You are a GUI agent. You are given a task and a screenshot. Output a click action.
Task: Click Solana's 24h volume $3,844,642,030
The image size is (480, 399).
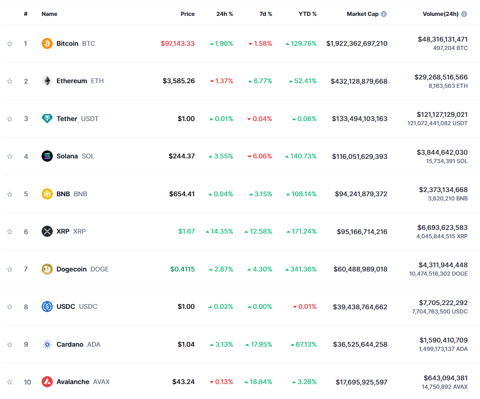[x=442, y=152]
